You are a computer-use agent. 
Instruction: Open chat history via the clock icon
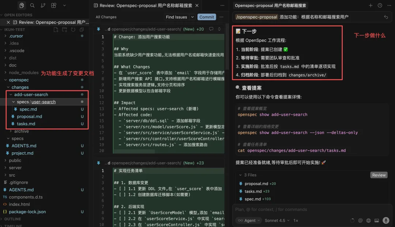click(x=380, y=5)
